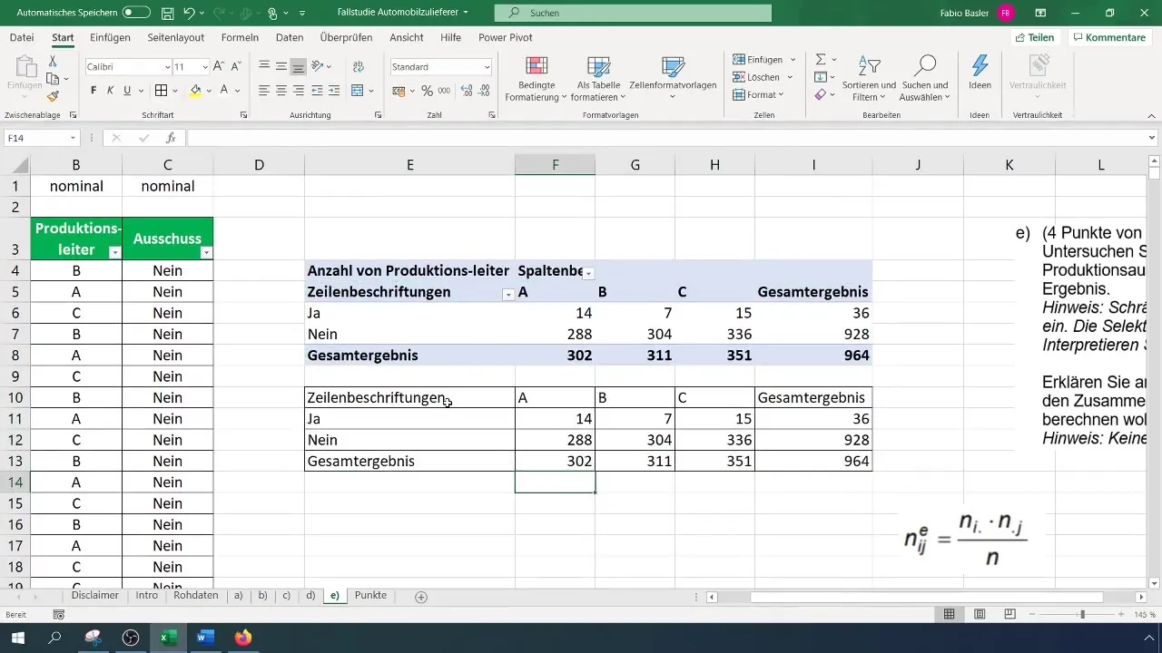Click the AutoSum sigma icon
This screenshot has height=653, width=1162.
tap(821, 59)
